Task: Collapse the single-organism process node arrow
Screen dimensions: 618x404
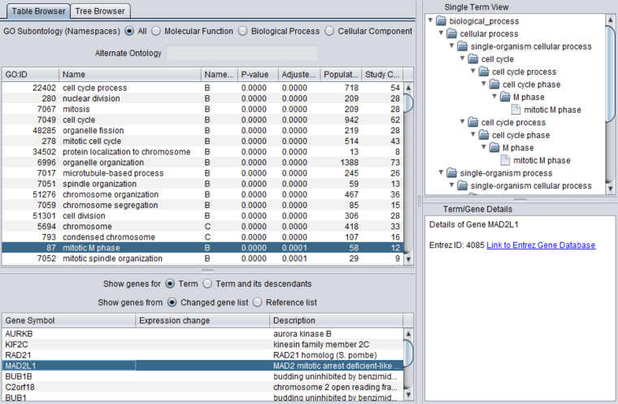Action: point(441,173)
